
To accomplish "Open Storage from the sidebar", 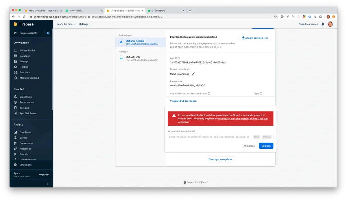I will click(24, 61).
